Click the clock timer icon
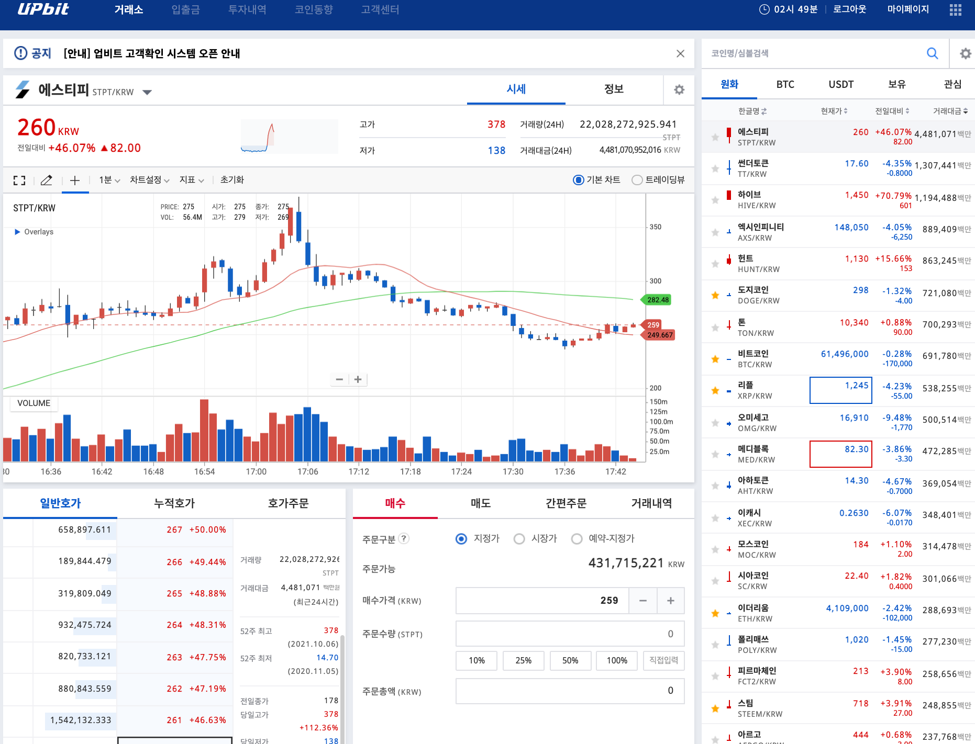The height and width of the screenshot is (744, 975). [764, 9]
